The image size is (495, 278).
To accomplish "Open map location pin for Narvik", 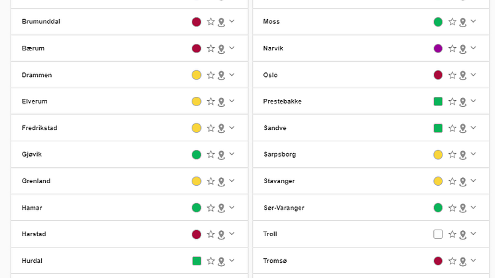I will click(462, 49).
